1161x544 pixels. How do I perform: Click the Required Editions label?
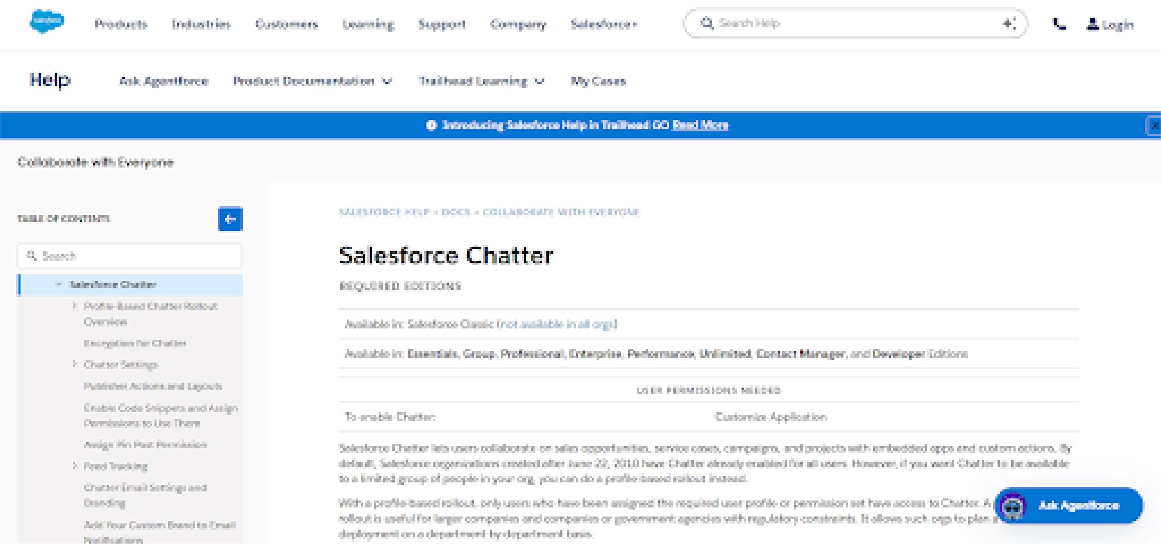tap(400, 286)
